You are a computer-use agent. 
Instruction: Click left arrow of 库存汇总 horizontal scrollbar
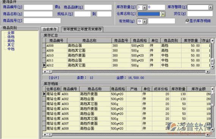45,72
